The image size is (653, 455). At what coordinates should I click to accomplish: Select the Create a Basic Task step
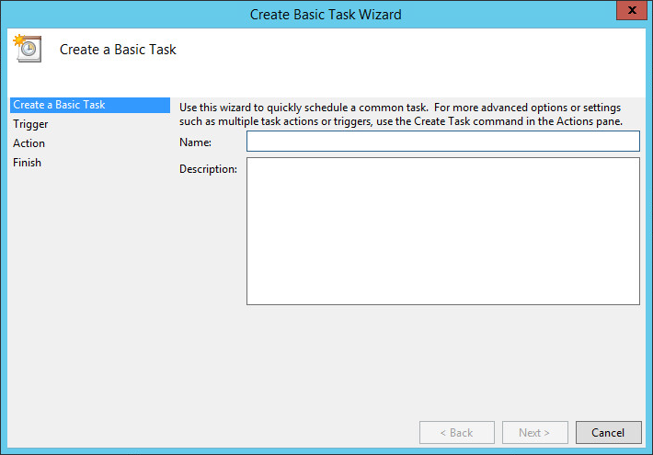(59, 105)
